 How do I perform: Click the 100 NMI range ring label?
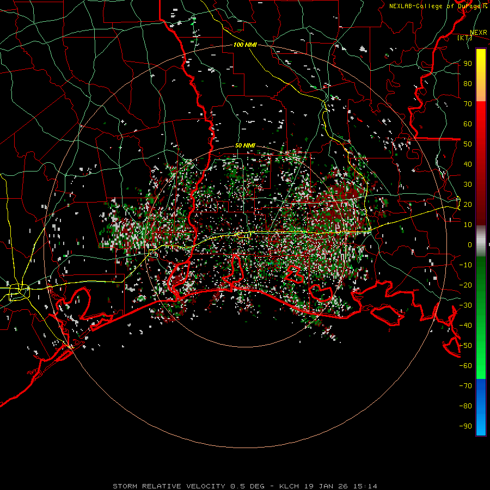click(245, 45)
